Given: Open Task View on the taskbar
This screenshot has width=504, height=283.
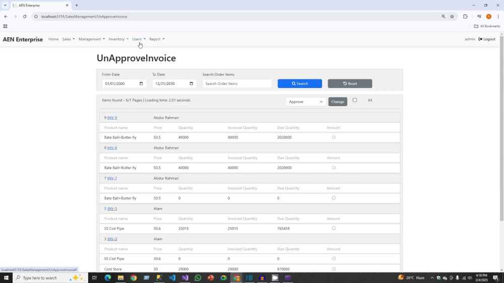Looking at the screenshot, I should click(95, 277).
